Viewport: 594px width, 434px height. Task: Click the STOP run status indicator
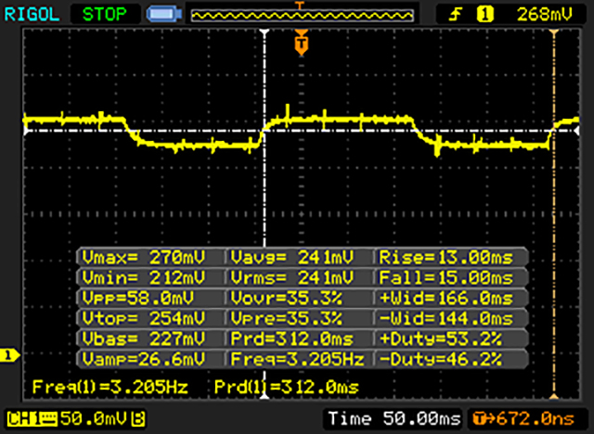[x=105, y=15]
